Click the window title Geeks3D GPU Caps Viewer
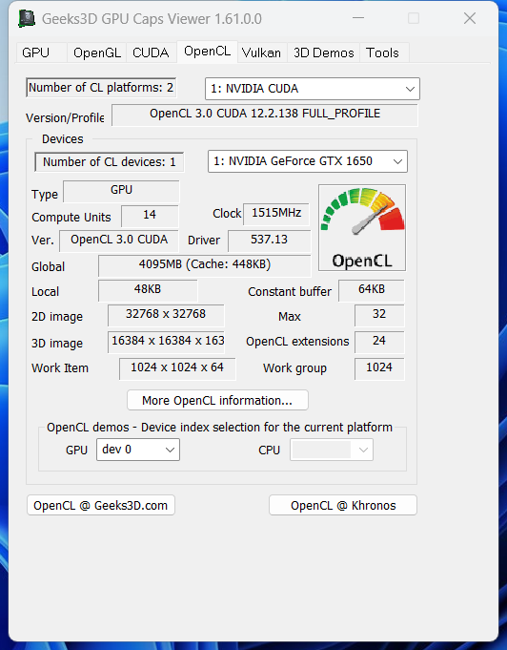 (x=152, y=19)
